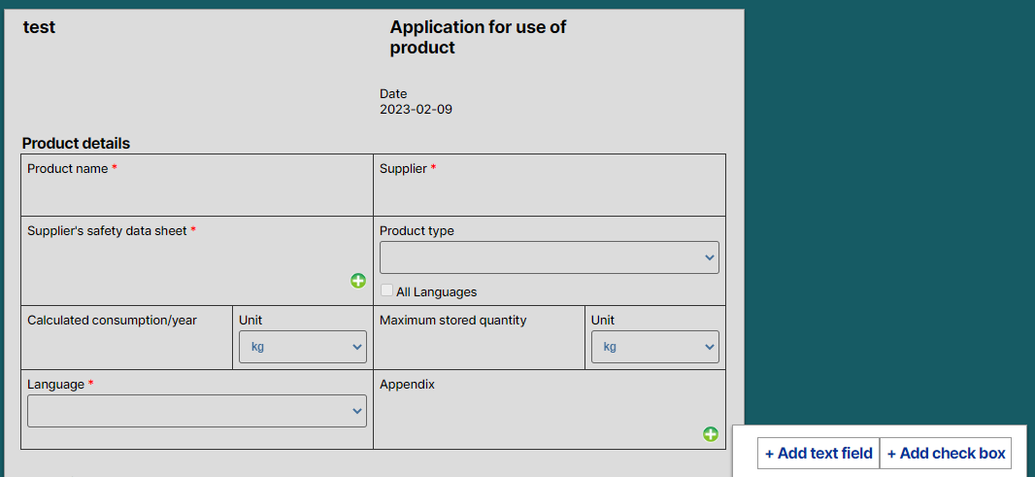Click into the Product name field
This screenshot has height=477, width=1035.
197,185
